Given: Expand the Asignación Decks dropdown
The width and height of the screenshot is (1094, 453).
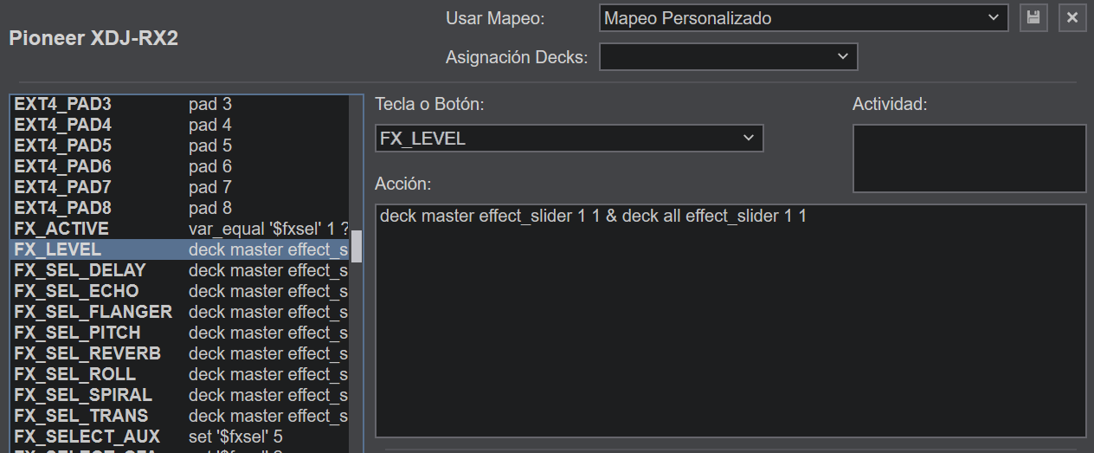Looking at the screenshot, I should tap(728, 57).
